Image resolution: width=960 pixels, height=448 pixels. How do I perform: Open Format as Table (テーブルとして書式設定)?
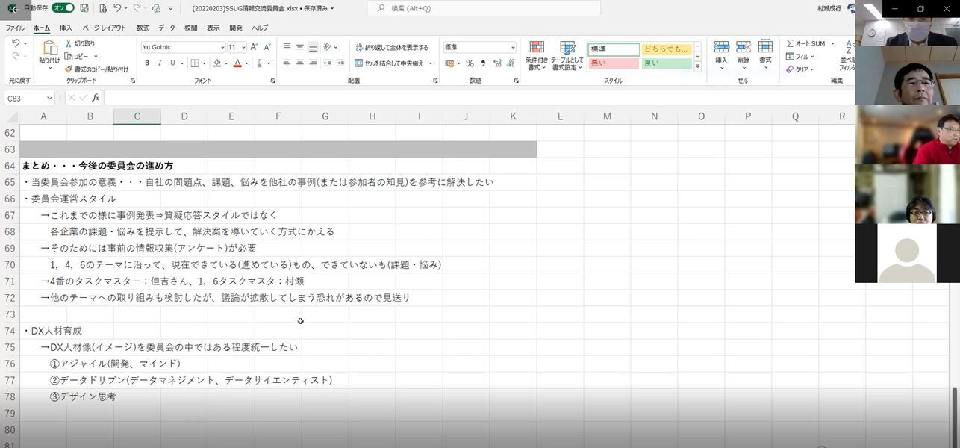coord(567,55)
